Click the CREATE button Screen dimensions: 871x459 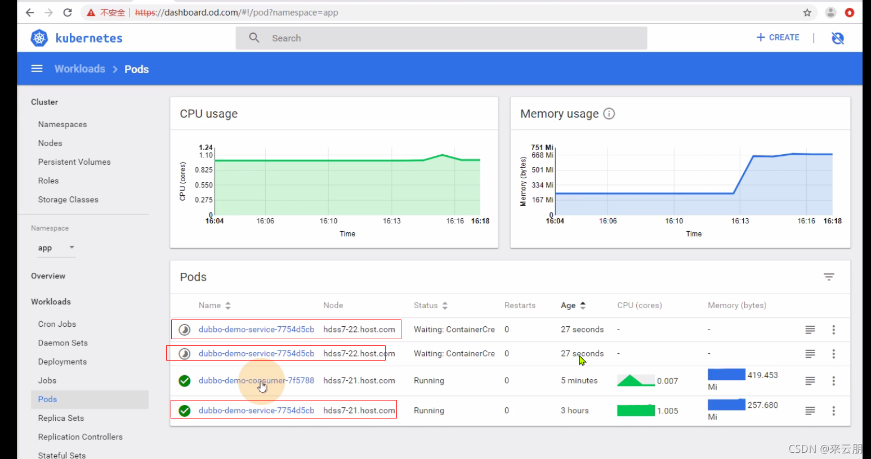[x=778, y=37]
